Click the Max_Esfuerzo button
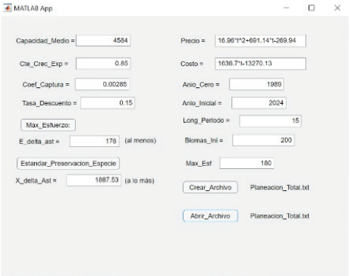Viewport: 351px width, 276px height. pyautogui.click(x=48, y=125)
